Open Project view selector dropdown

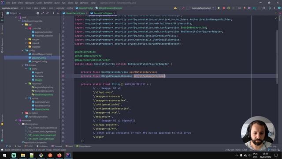pos(14,13)
